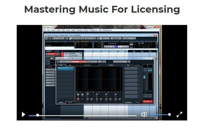Enter fullscreen with the arrows icon
The width and height of the screenshot is (202, 130).
(x=179, y=115)
